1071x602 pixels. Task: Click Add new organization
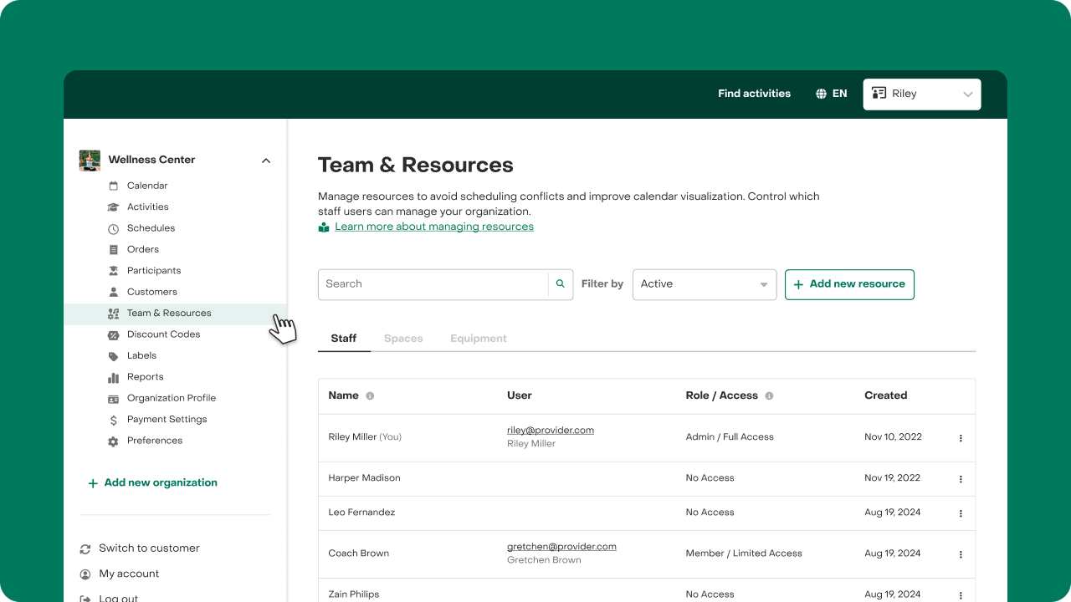pyautogui.click(x=152, y=482)
